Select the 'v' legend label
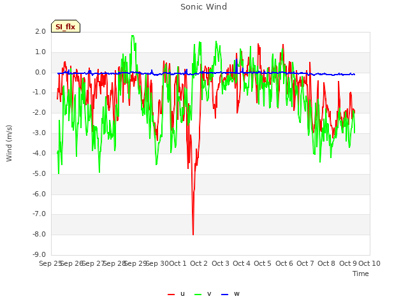The width and height of the screenshot is (408, 306). tap(209, 294)
